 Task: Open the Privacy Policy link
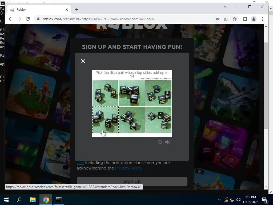pyautogui.click(x=129, y=168)
